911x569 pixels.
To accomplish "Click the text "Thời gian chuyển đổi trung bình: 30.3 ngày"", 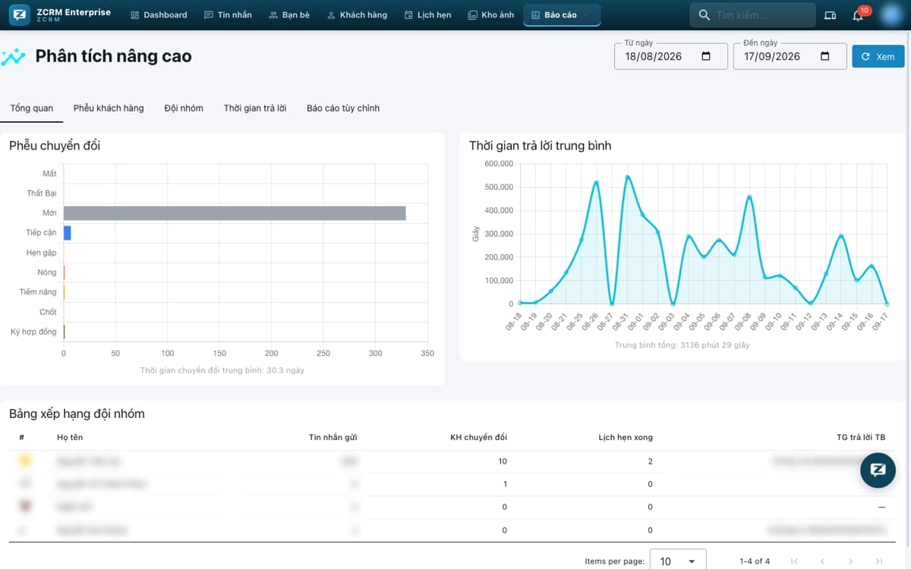I will point(222,370).
